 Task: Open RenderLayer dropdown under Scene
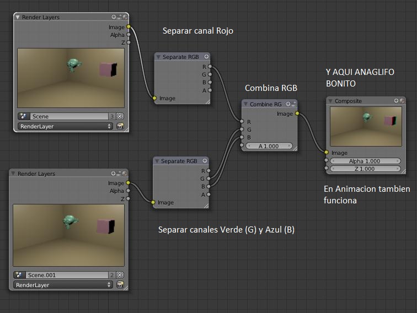(66, 126)
